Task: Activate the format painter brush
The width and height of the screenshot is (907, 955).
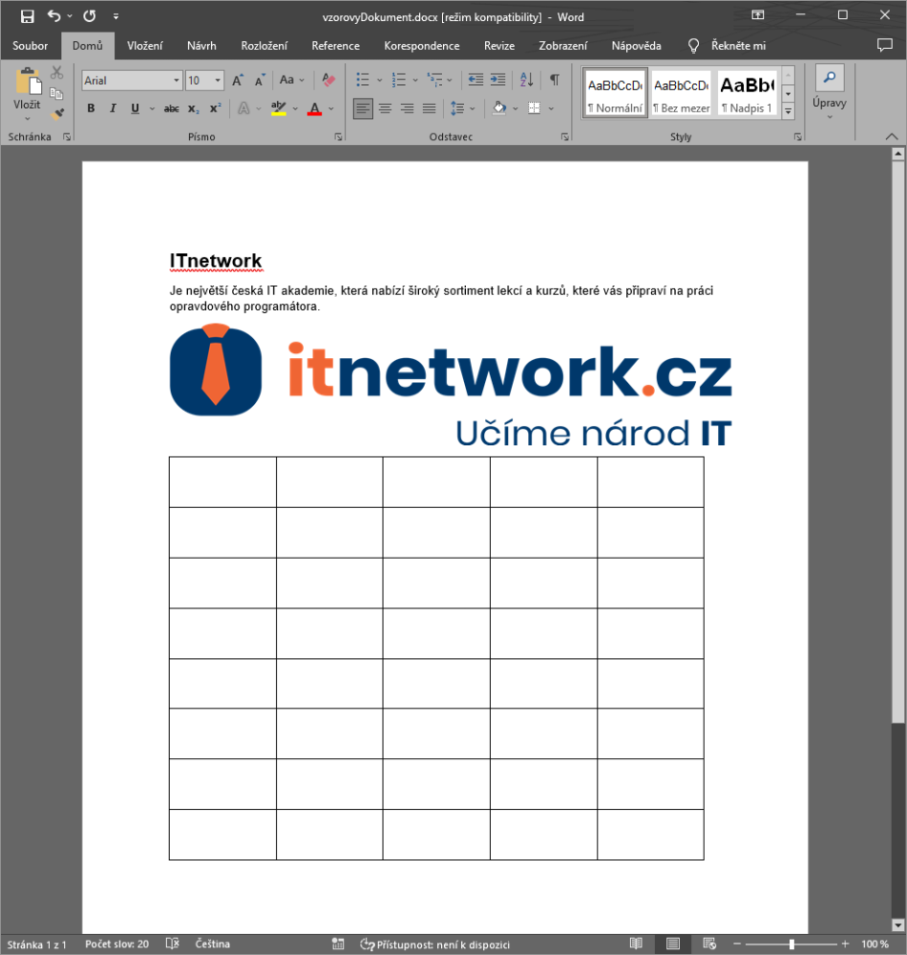Action: [x=57, y=114]
